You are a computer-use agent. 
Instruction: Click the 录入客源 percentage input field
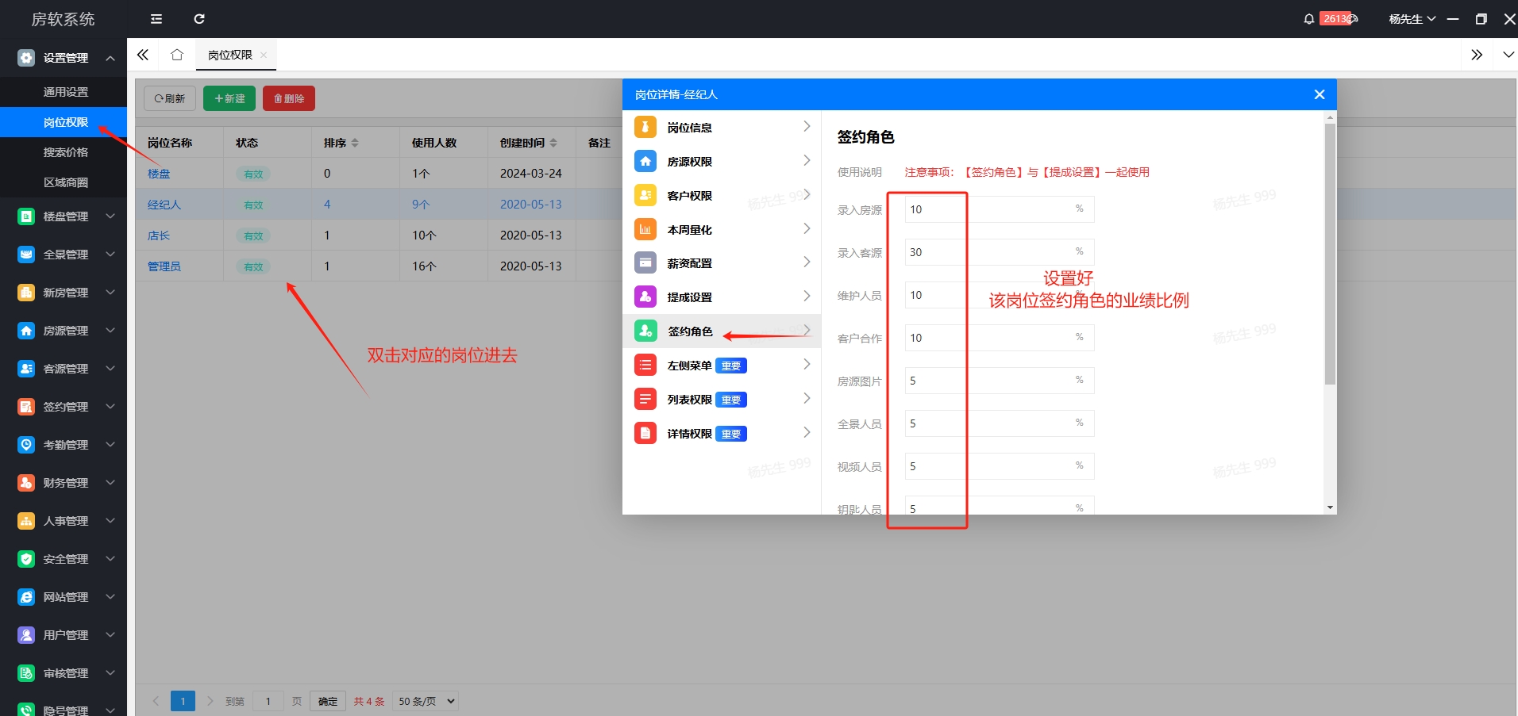pyautogui.click(x=988, y=252)
